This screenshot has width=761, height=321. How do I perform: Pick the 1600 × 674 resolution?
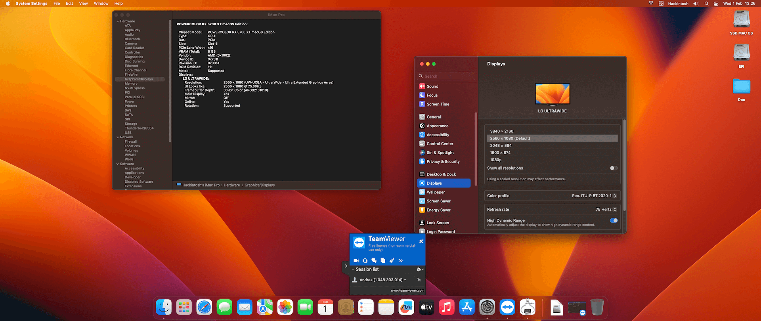point(552,153)
